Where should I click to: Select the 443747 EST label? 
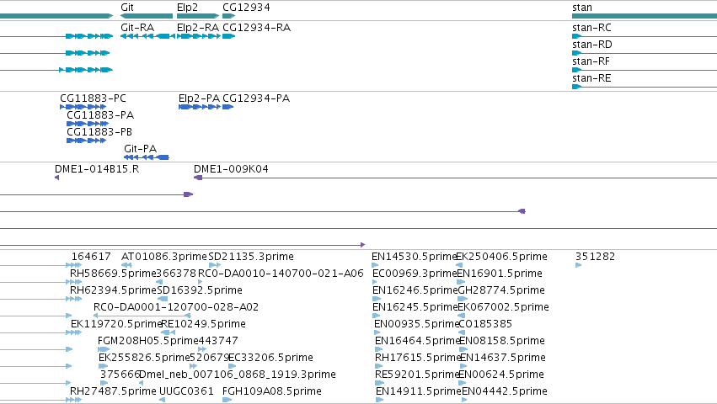click(x=218, y=341)
